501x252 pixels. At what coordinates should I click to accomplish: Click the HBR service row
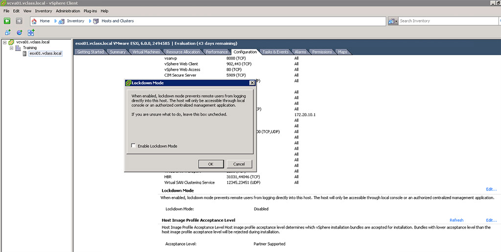[x=231, y=177]
